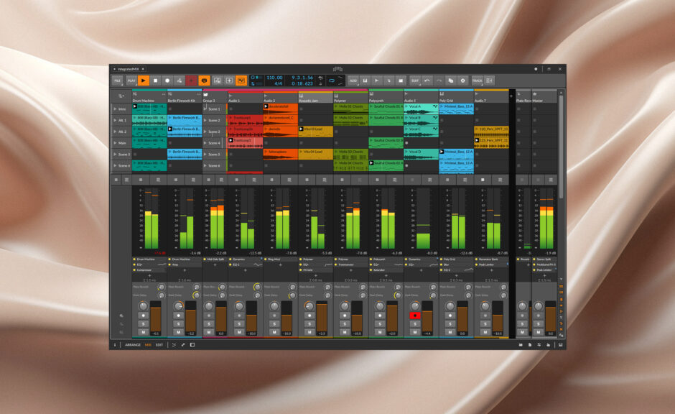
Task: Stop clips on the Drum Machine track
Action: (x=141, y=179)
